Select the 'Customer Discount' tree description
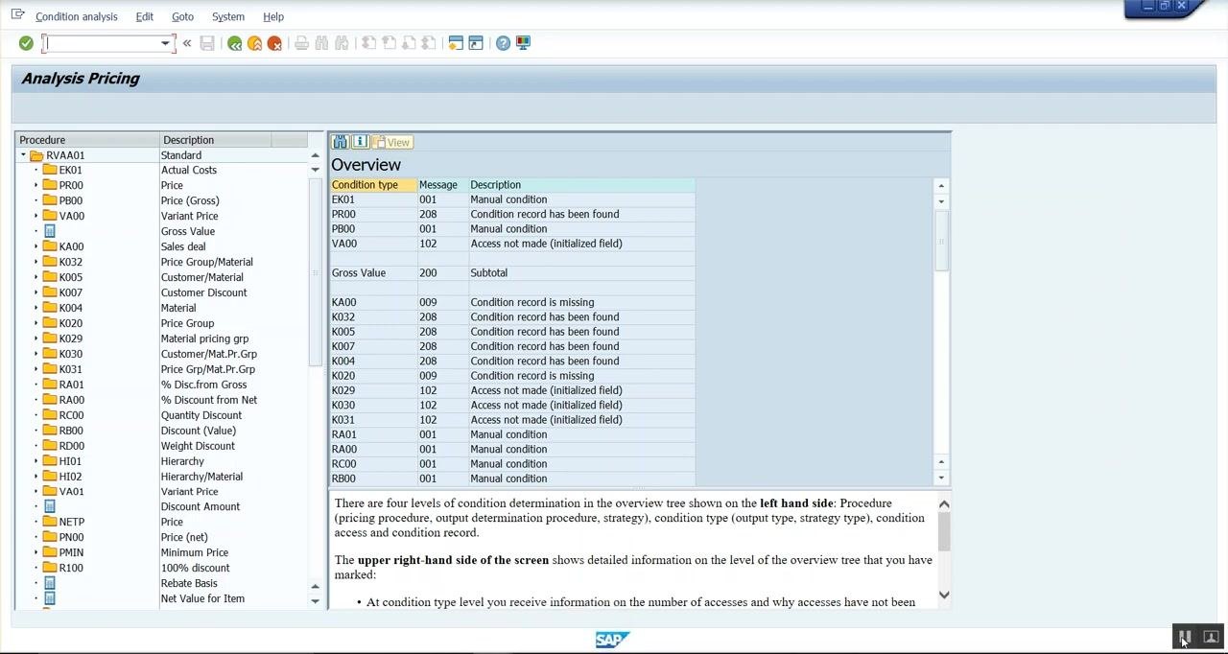1228x654 pixels. click(203, 292)
